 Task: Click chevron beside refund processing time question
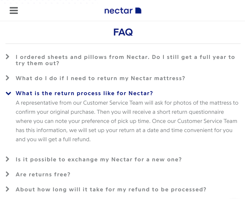point(8,189)
